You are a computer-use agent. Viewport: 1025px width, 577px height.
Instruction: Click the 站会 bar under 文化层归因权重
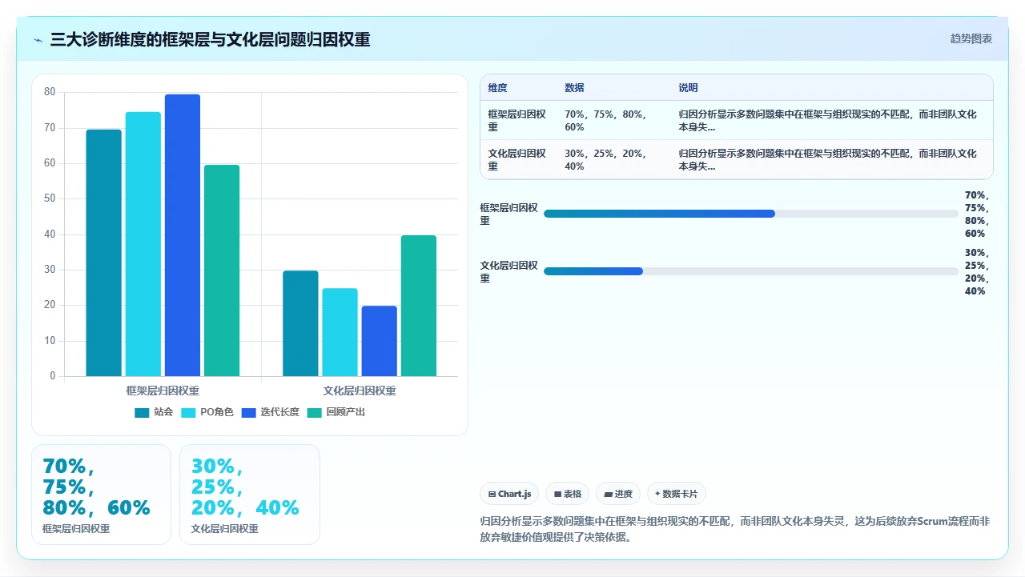click(x=300, y=323)
